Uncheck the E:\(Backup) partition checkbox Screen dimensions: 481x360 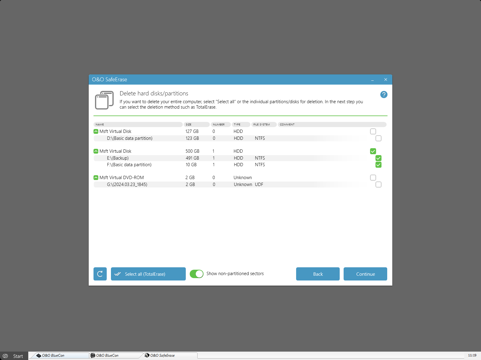pos(378,158)
